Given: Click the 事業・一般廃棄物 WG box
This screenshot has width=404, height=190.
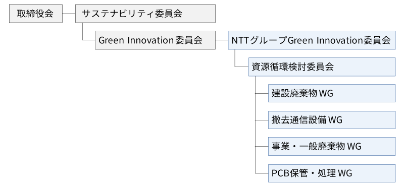Looking at the screenshot, I should [332, 147].
